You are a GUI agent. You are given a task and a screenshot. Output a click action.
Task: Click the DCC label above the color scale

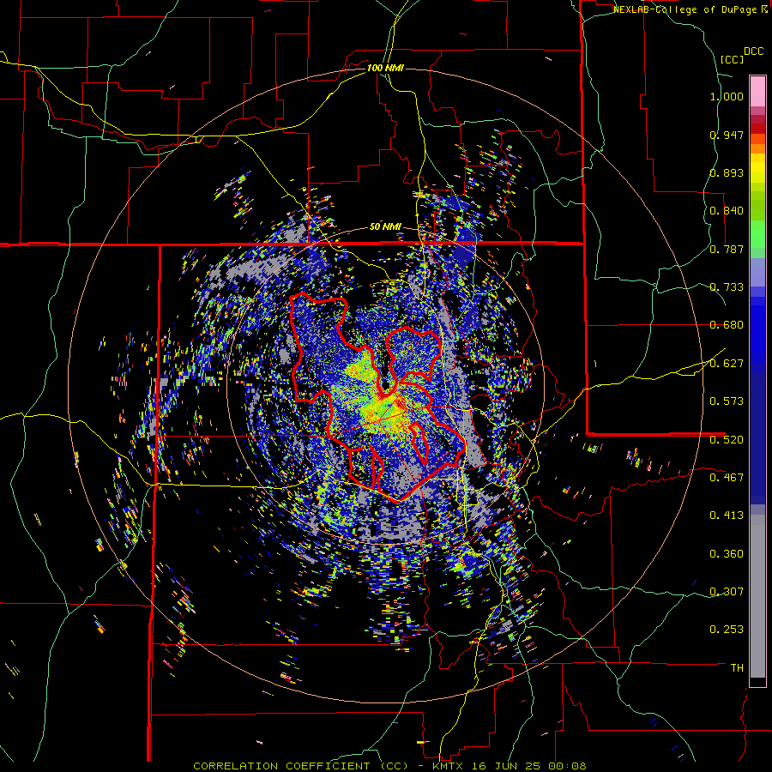753,51
